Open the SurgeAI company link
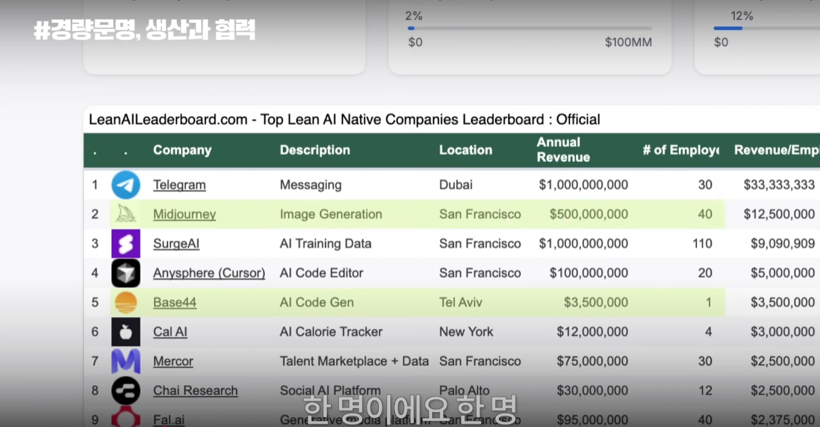 (x=176, y=244)
